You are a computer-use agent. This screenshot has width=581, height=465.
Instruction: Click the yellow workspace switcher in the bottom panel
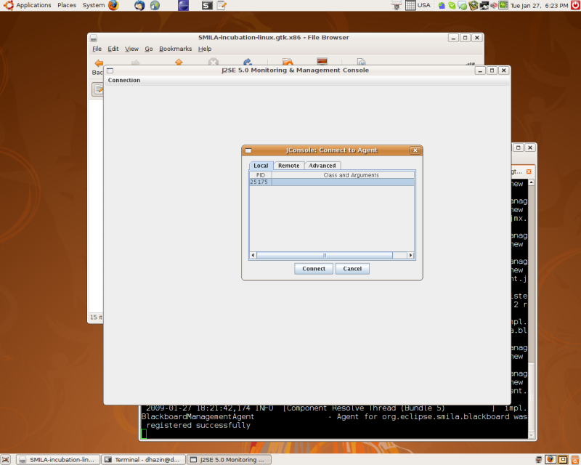tap(563, 459)
